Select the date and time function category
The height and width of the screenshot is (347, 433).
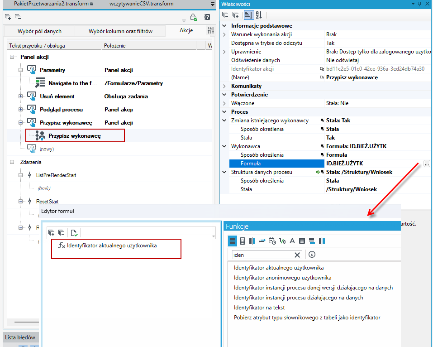pyautogui.click(x=272, y=241)
